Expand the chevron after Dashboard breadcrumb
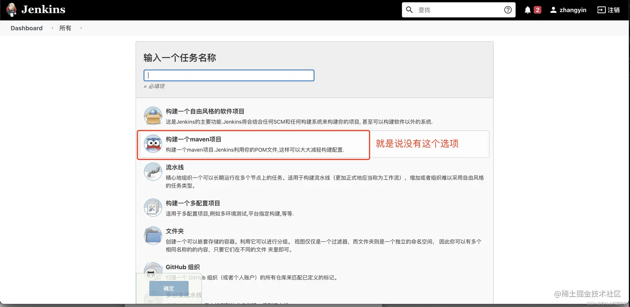Screen dimensions: 630x307 (x=52, y=28)
